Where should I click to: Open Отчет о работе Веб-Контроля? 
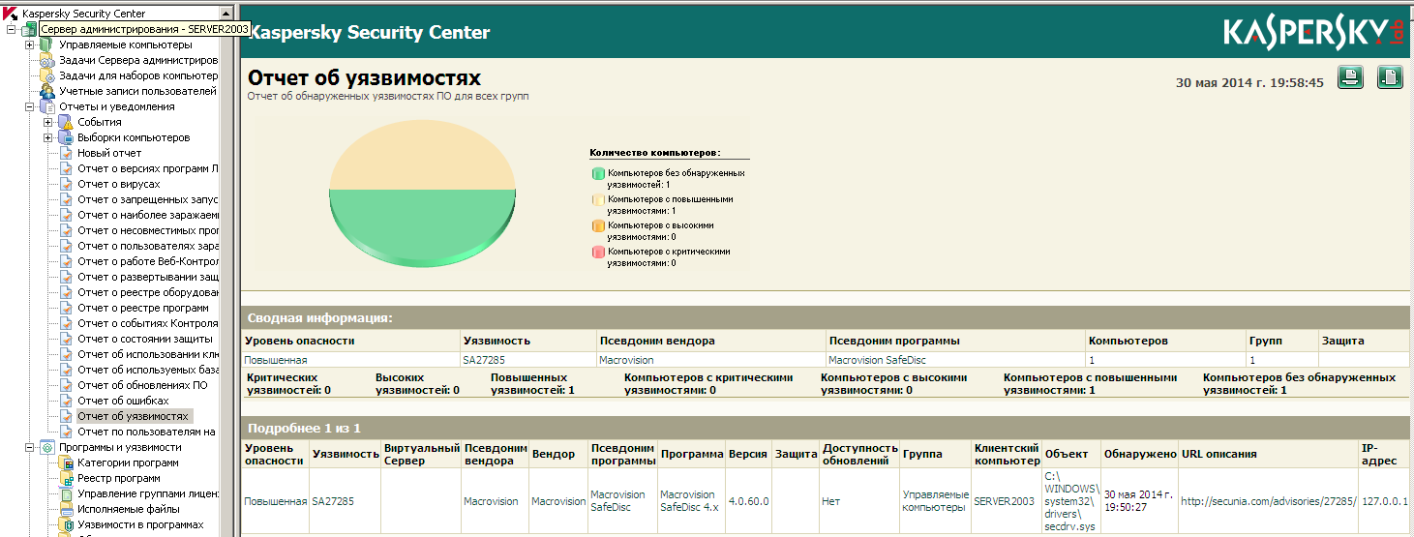click(148, 261)
